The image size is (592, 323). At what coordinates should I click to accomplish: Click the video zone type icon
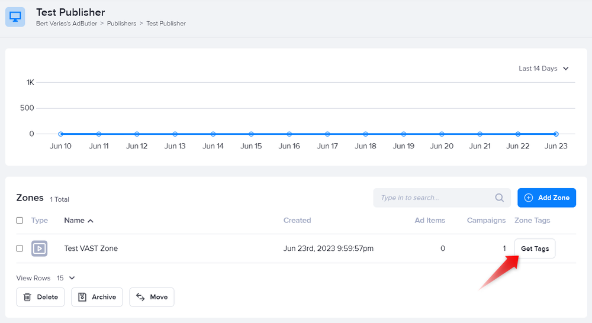click(40, 248)
